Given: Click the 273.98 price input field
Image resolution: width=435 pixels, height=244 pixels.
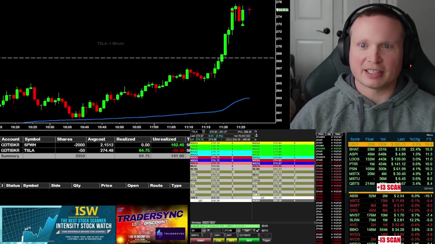Looking at the screenshot, I should [x=230, y=231].
